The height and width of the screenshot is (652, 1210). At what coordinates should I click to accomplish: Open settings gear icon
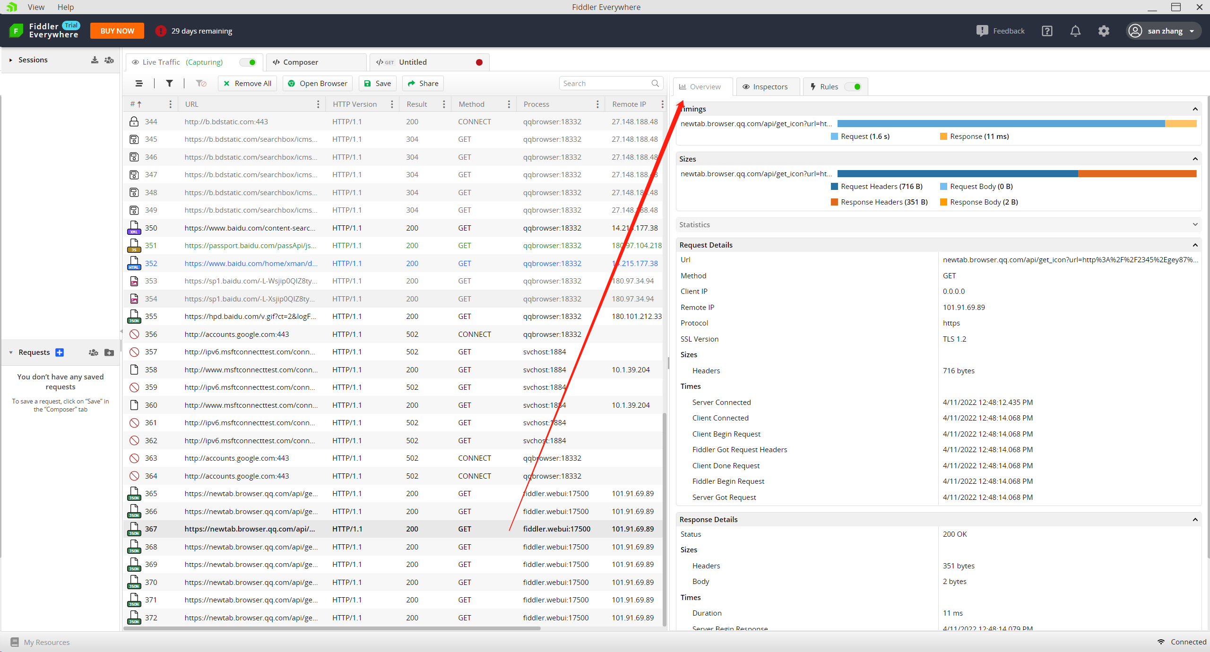click(1104, 31)
